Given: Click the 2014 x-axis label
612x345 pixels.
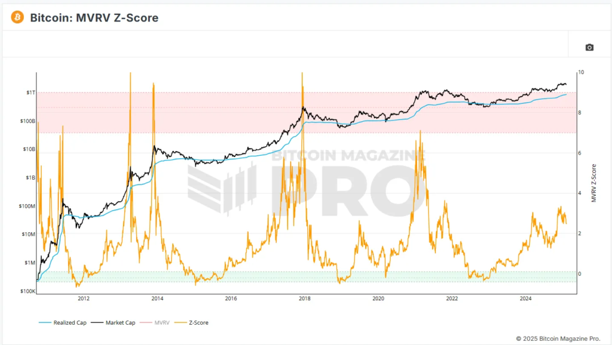Looking at the screenshot, I should click(x=157, y=298).
